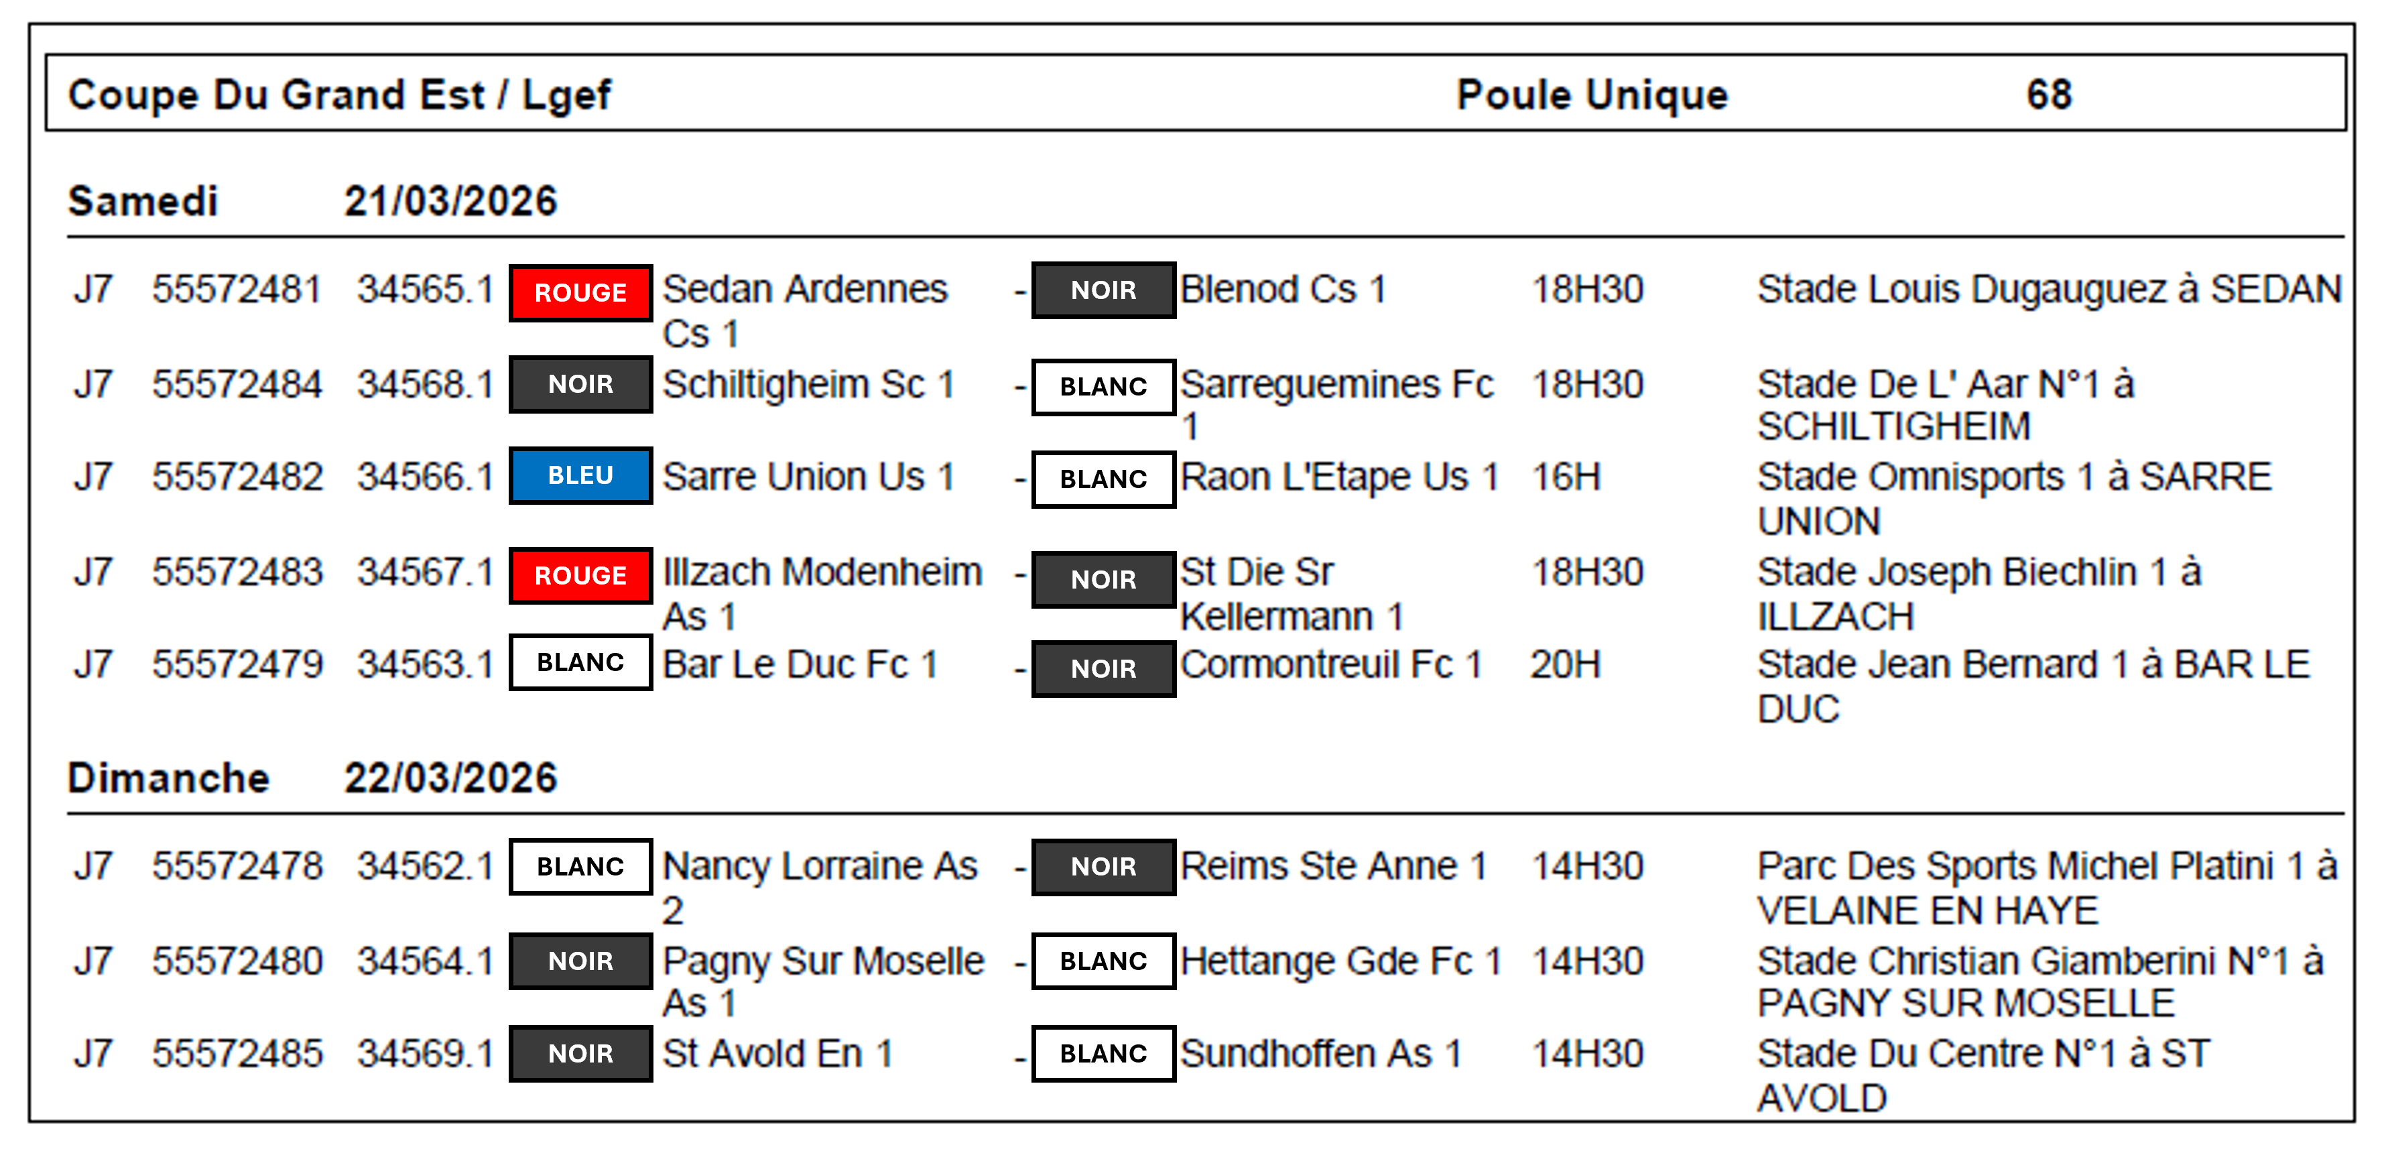The width and height of the screenshot is (2384, 1151).
Task: Click the Coupe Du Grand Est / Lgef title
Action: pos(338,95)
